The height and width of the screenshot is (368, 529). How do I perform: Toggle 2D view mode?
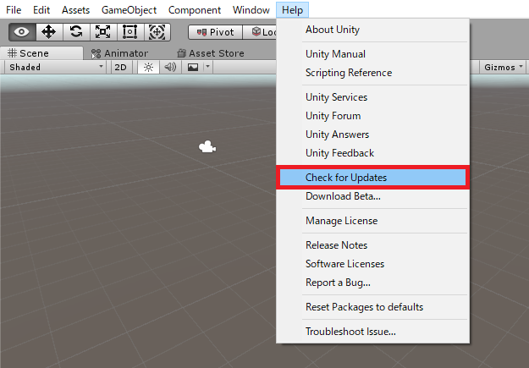[x=121, y=67]
